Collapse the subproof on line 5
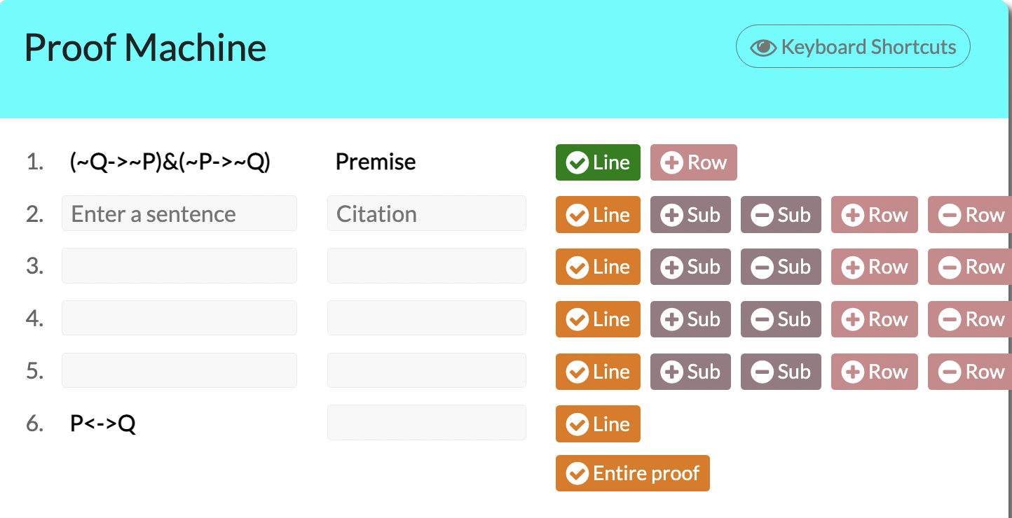Viewport: 1012px width, 518px height. pyautogui.click(x=781, y=372)
